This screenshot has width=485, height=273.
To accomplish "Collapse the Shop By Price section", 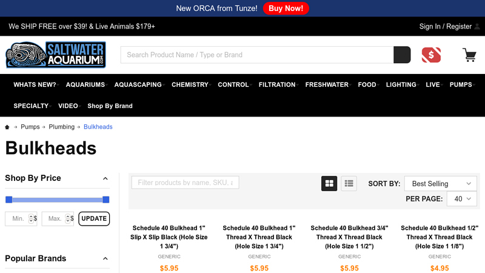I will 105,178.
